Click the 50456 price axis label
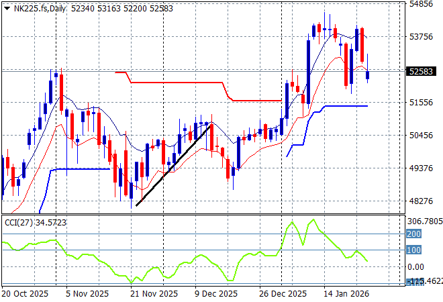The image size is (443, 302). pos(421,136)
